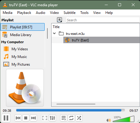
Task: Toggle the playlist view button
Action: (64, 118)
